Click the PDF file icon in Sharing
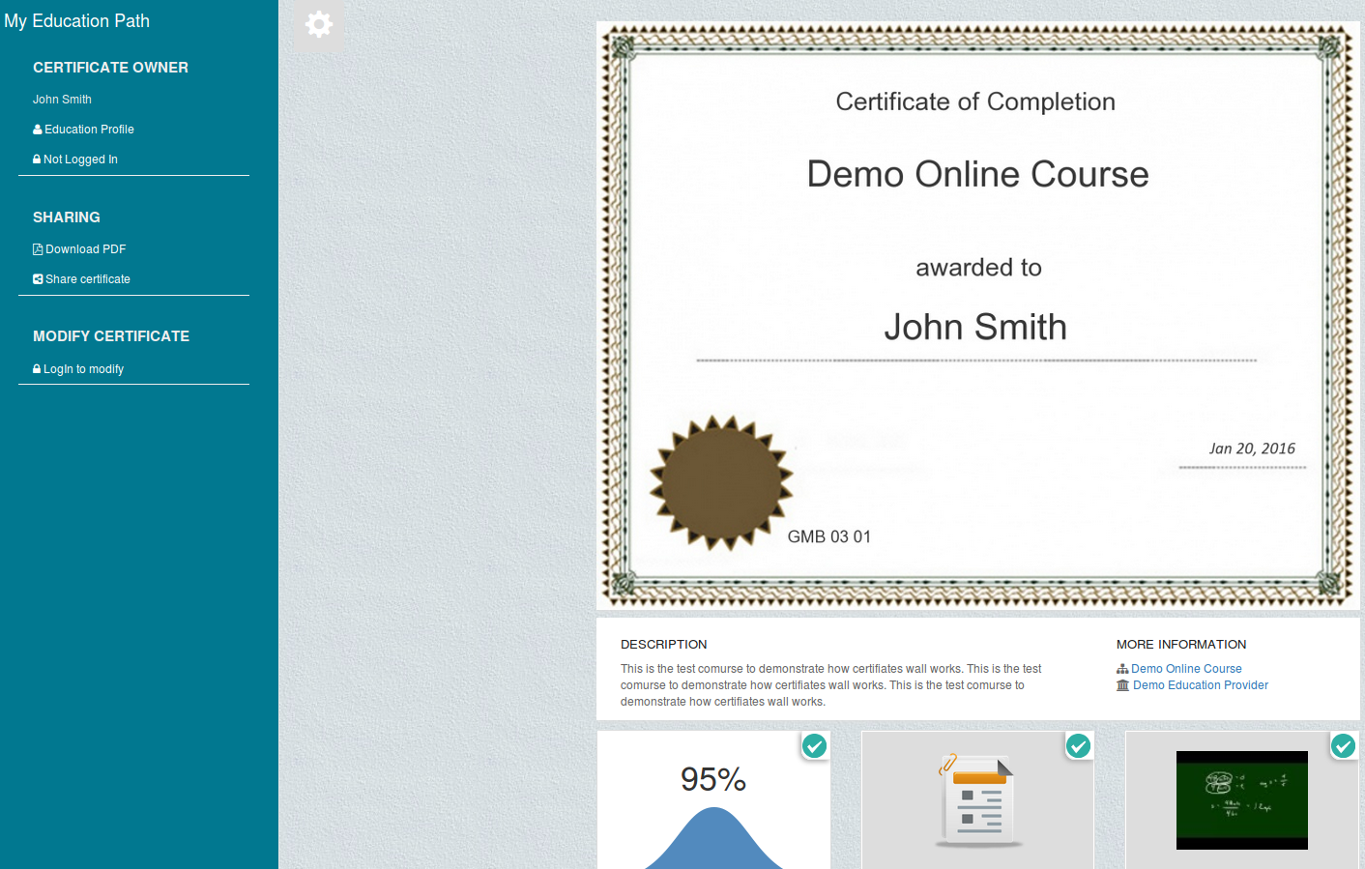 38,249
